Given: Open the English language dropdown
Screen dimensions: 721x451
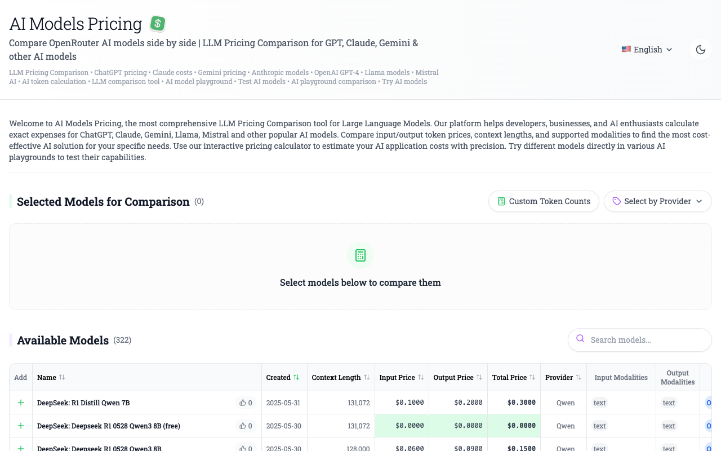Looking at the screenshot, I should 647,50.
